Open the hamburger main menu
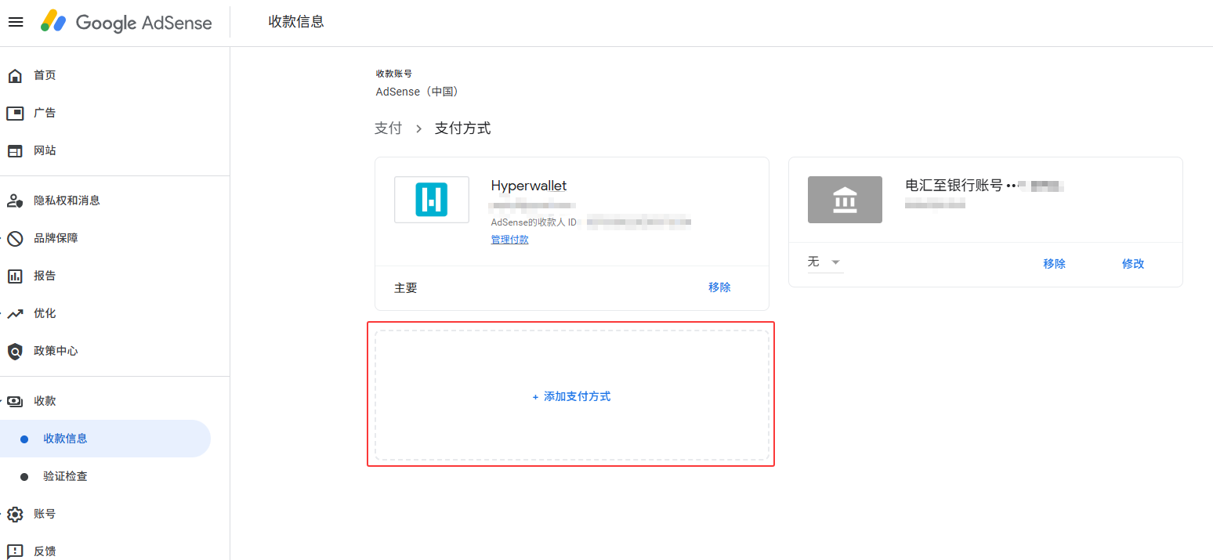This screenshot has height=560, width=1213. pos(16,22)
